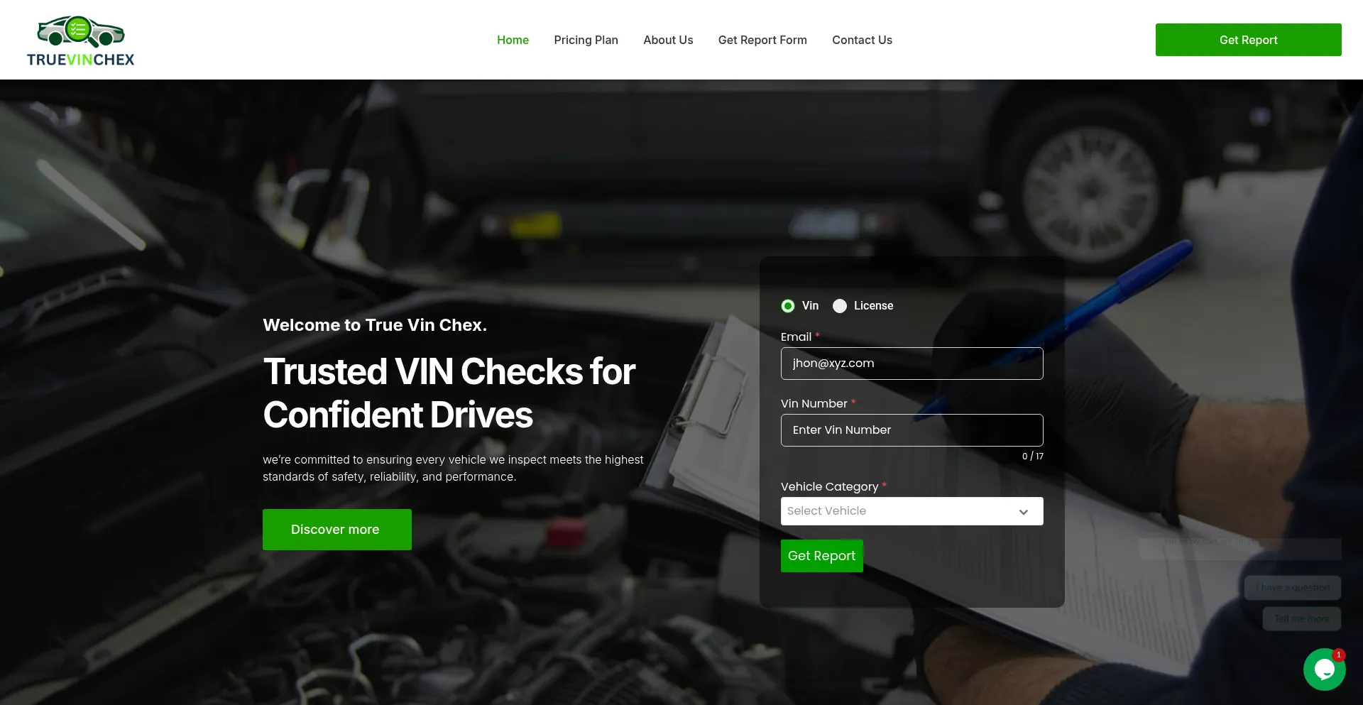
Task: Click the TrueVinChex car logo
Action: (x=80, y=40)
